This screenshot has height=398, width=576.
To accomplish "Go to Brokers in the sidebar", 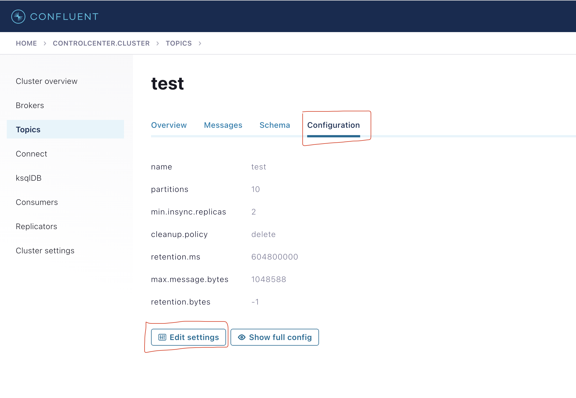I will tap(30, 105).
